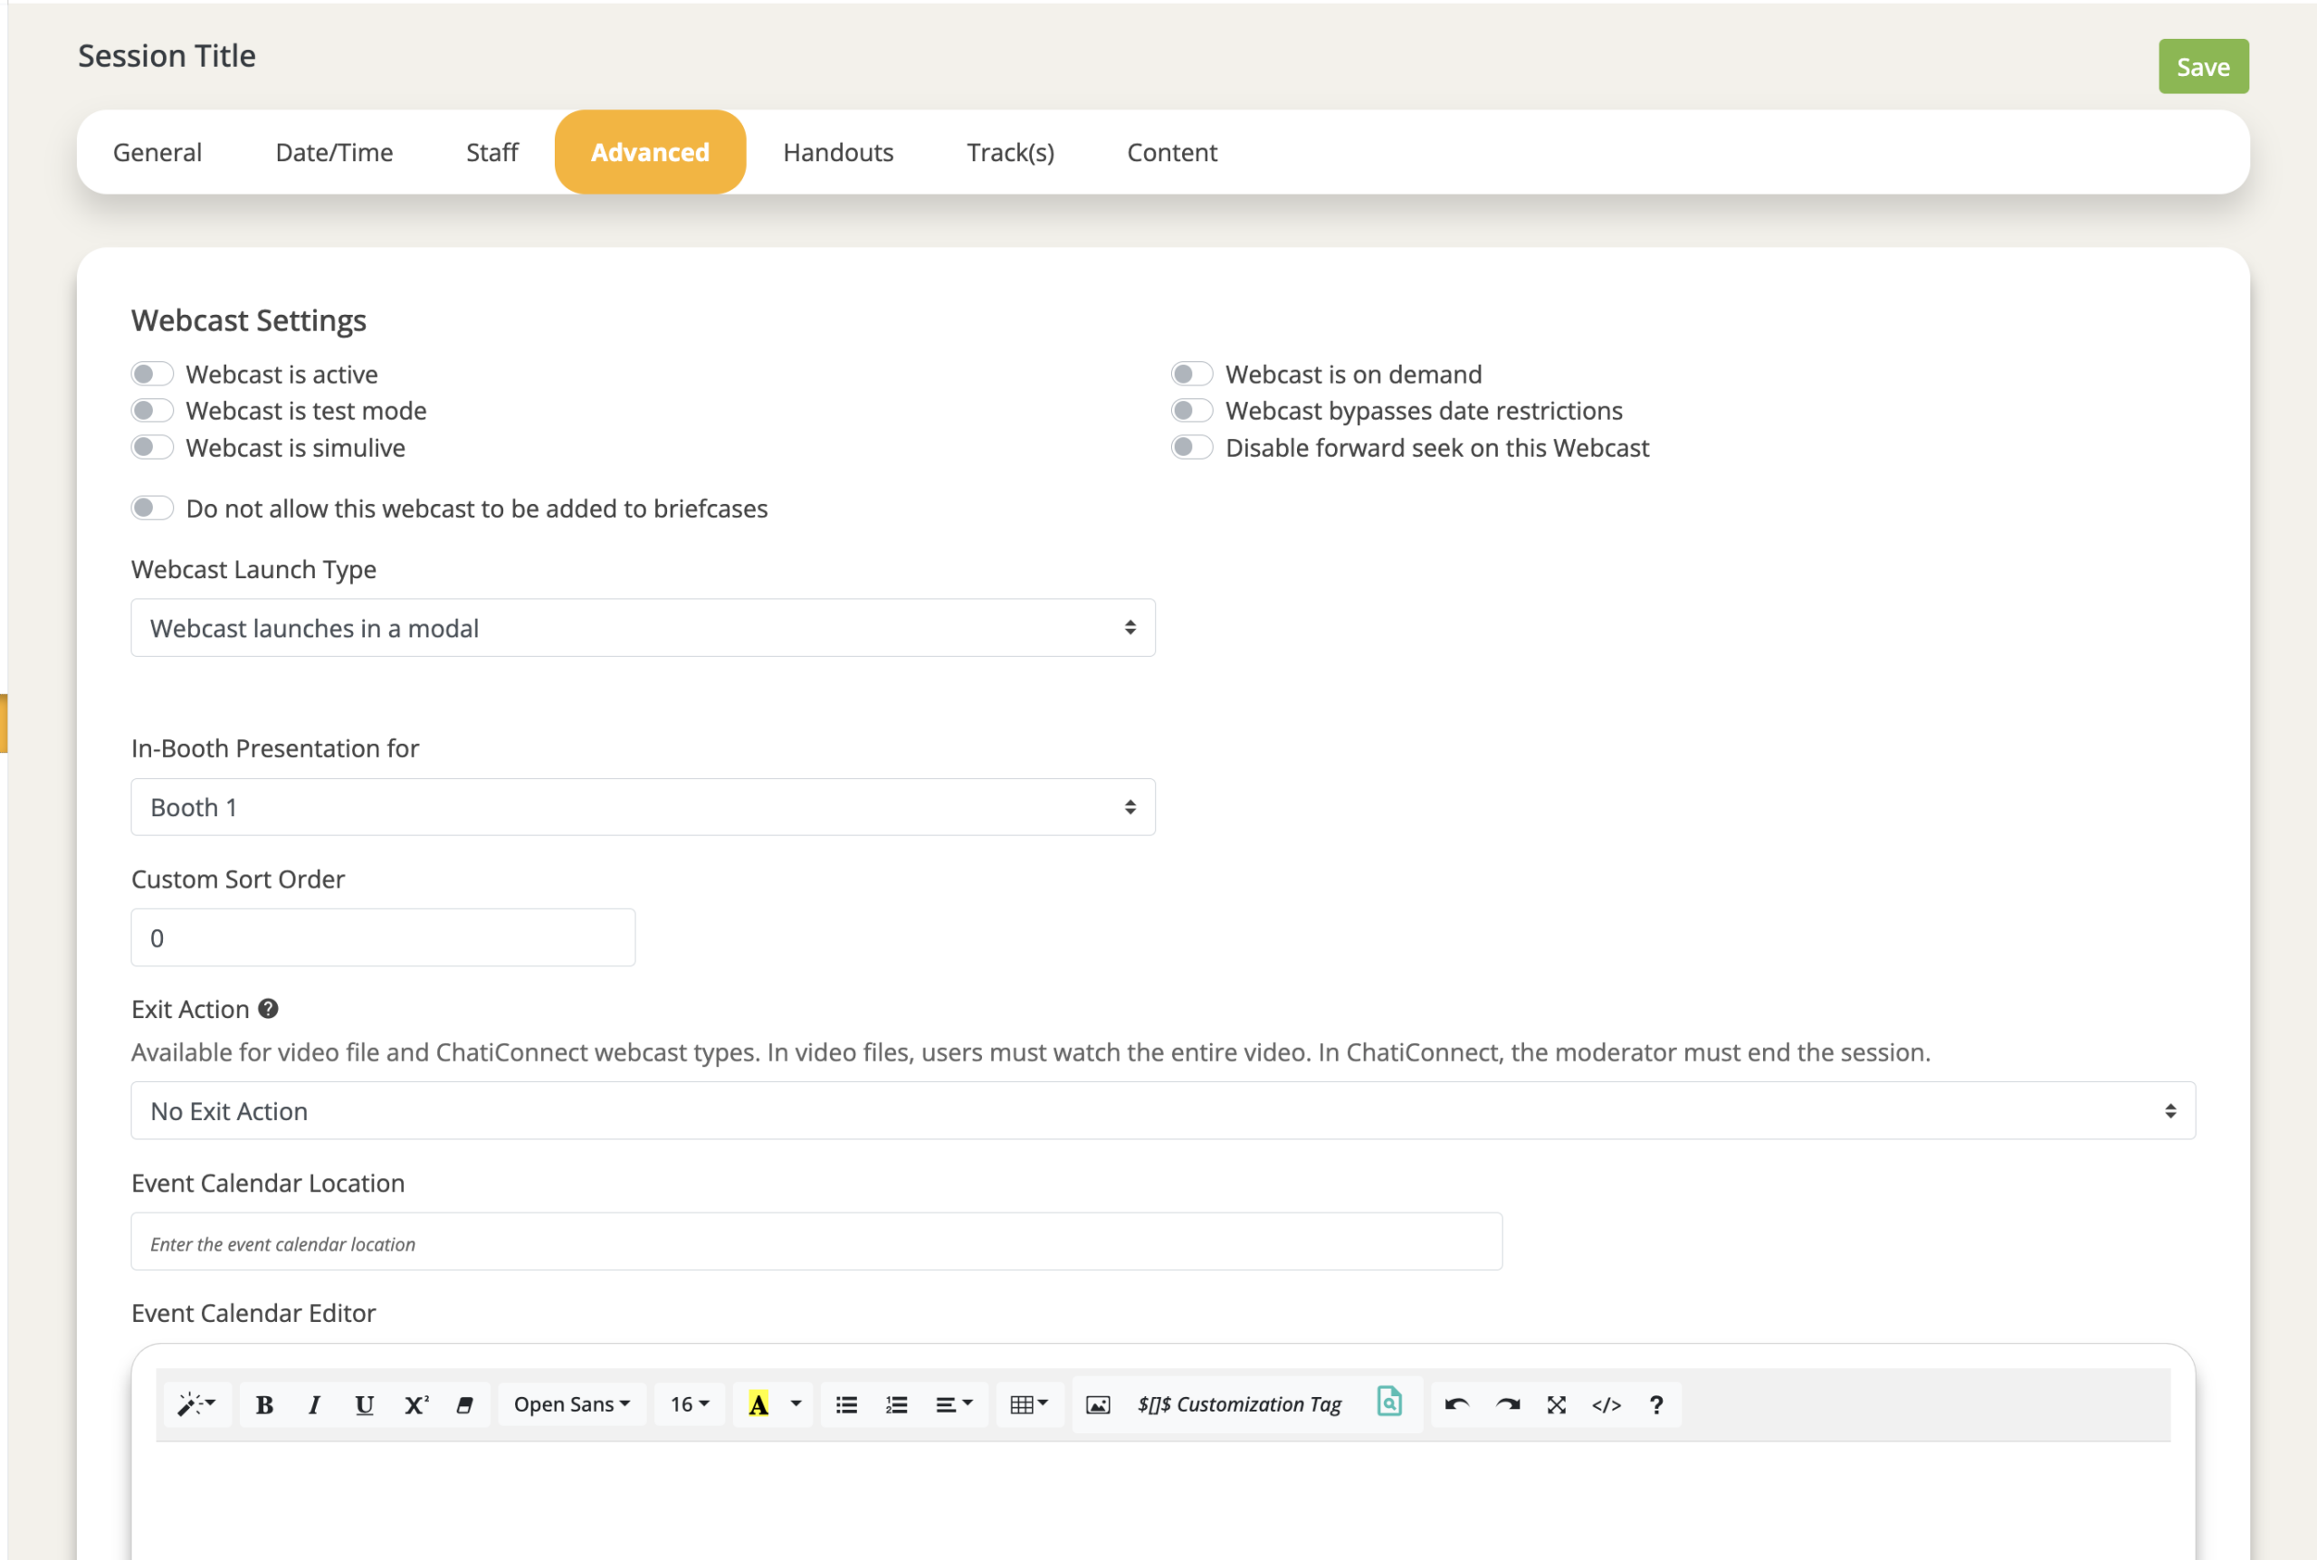
Task: Insert a picture into editor
Action: click(1097, 1403)
